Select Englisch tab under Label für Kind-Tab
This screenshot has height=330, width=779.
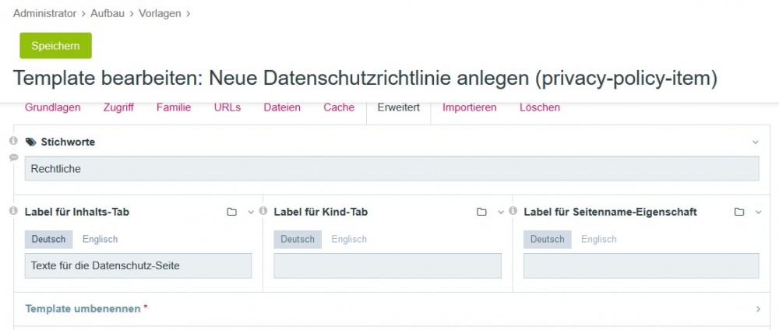[349, 239]
